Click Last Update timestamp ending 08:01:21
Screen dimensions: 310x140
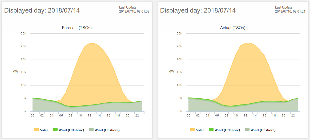(290, 11)
